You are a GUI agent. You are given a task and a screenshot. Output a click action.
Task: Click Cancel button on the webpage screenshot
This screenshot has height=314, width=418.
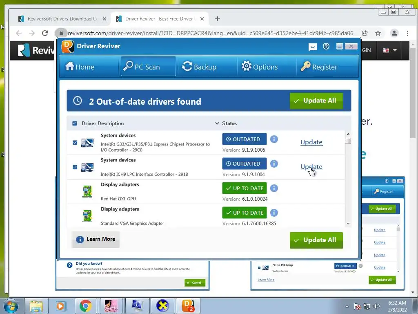[195, 283]
